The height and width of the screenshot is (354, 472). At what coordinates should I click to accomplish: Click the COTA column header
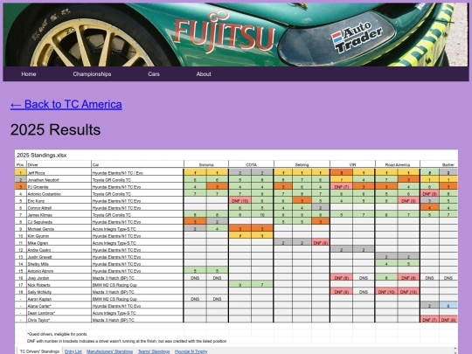251,164
